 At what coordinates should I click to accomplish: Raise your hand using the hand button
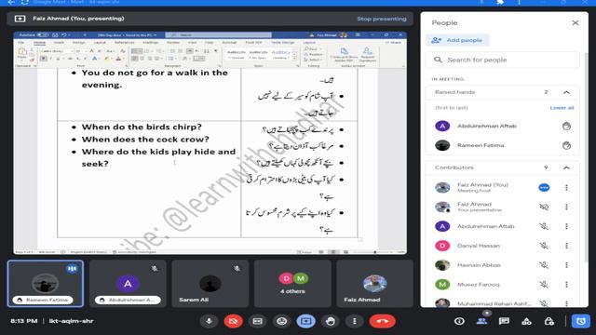coord(331,321)
